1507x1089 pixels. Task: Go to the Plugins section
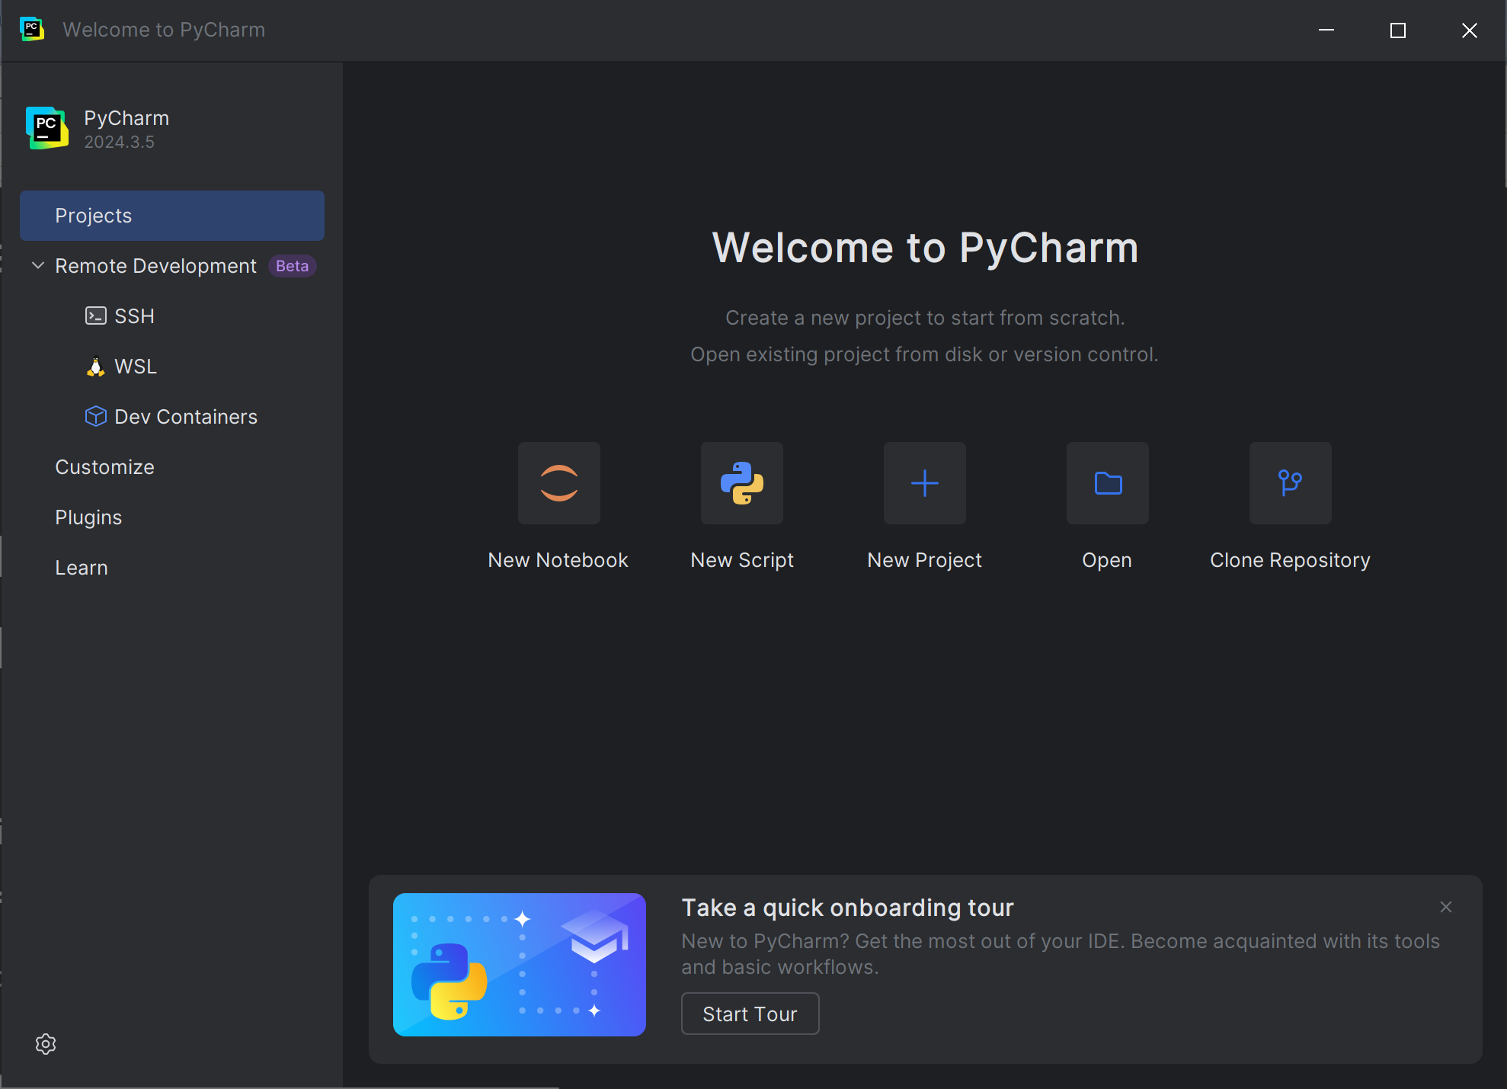(x=88, y=517)
